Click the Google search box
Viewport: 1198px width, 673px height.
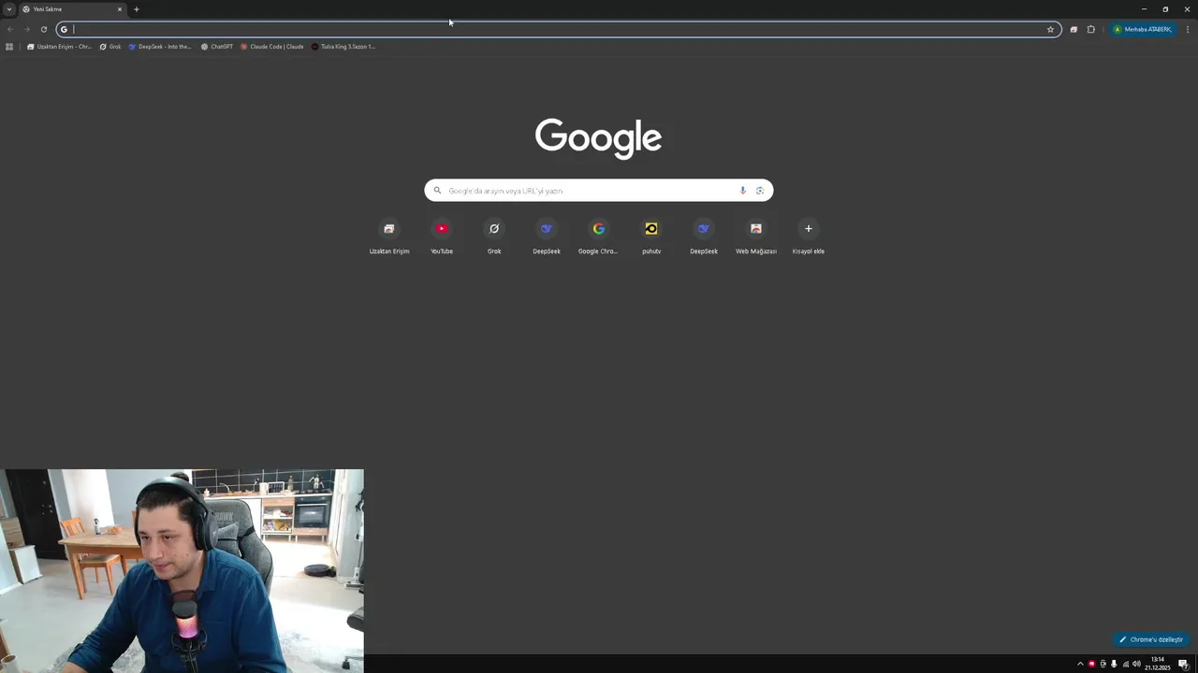point(599,191)
